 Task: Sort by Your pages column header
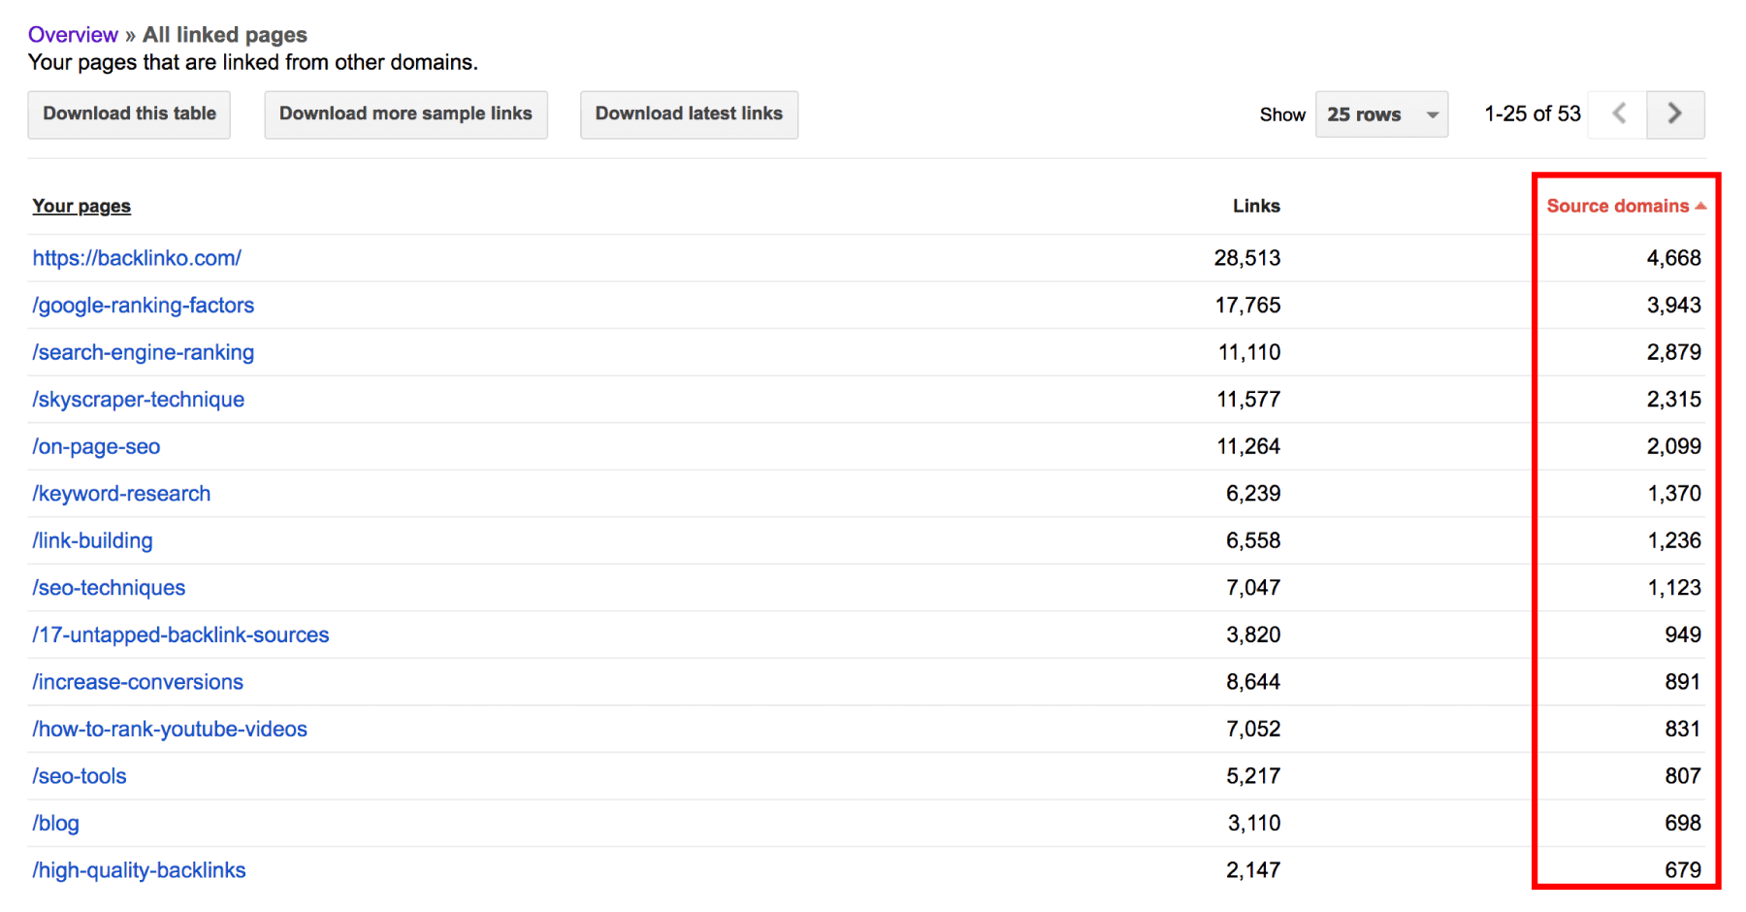[x=81, y=206]
